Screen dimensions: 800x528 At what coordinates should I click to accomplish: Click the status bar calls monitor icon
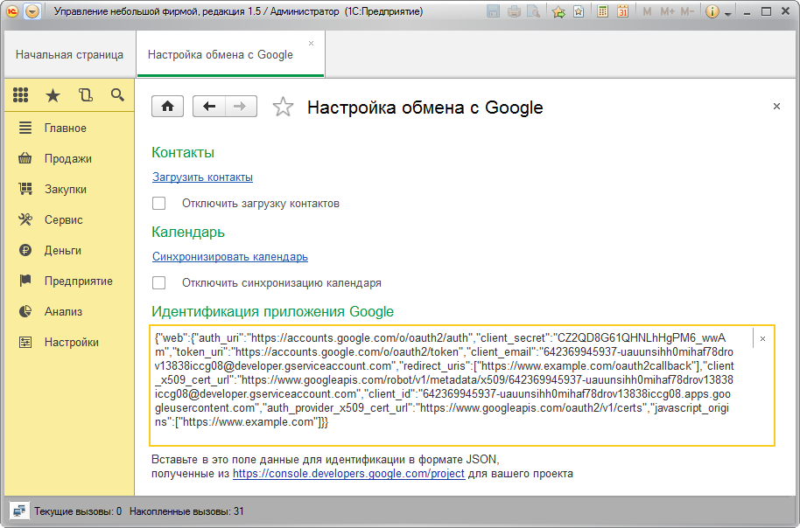pyautogui.click(x=19, y=511)
